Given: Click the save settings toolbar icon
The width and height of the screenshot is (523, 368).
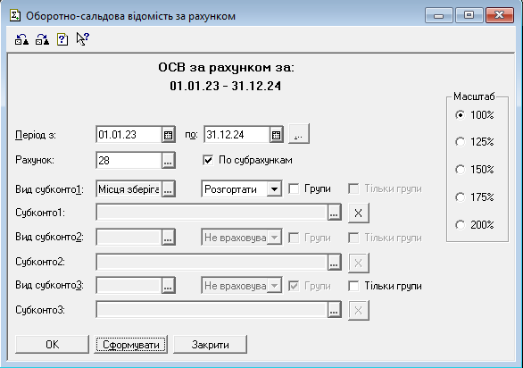Looking at the screenshot, I should click(x=42, y=39).
